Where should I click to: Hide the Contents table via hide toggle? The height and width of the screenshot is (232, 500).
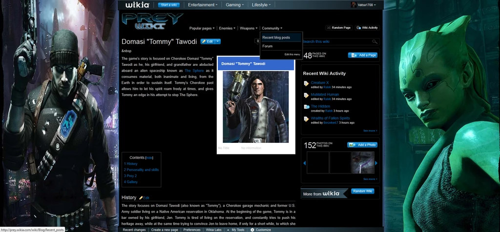pos(149,158)
